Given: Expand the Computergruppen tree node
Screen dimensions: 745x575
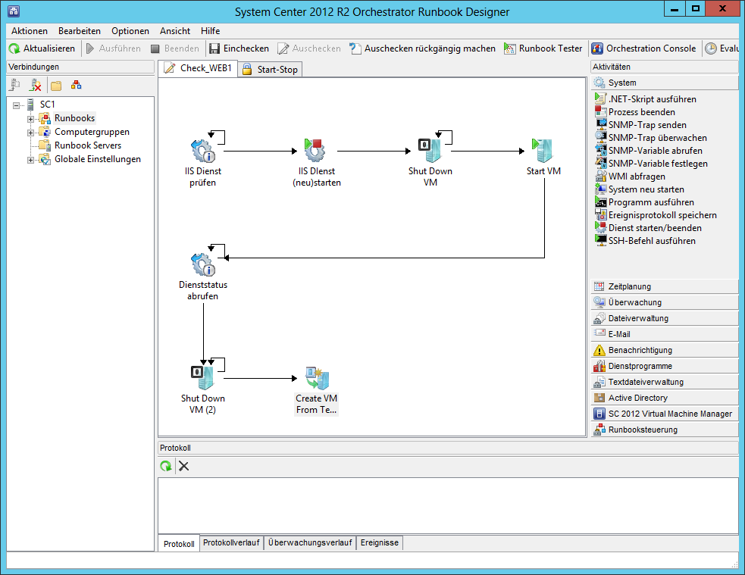Looking at the screenshot, I should (30, 133).
